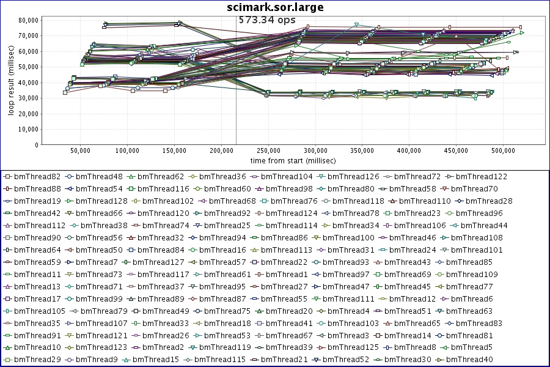Click the marker icon beside bmThread40
This screenshot has height=367, width=550.
[x=449, y=360]
